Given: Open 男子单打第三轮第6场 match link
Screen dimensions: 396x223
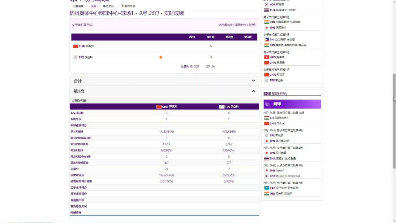Looking at the screenshot, I should pos(276,52).
